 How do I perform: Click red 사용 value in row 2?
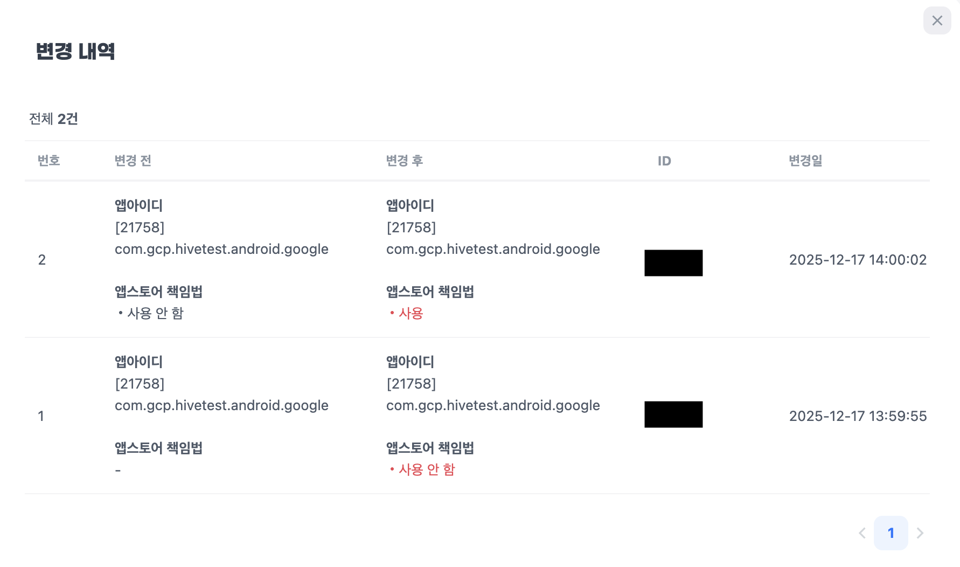coord(411,313)
